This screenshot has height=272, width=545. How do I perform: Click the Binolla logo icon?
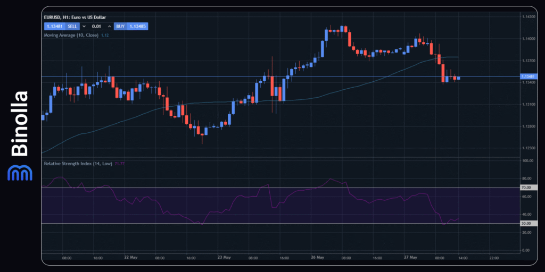coord(20,173)
